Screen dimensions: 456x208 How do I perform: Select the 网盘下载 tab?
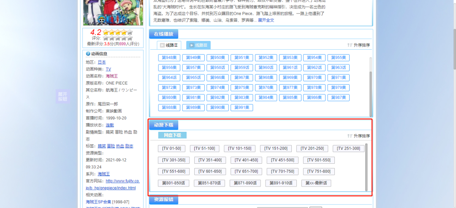(x=172, y=135)
